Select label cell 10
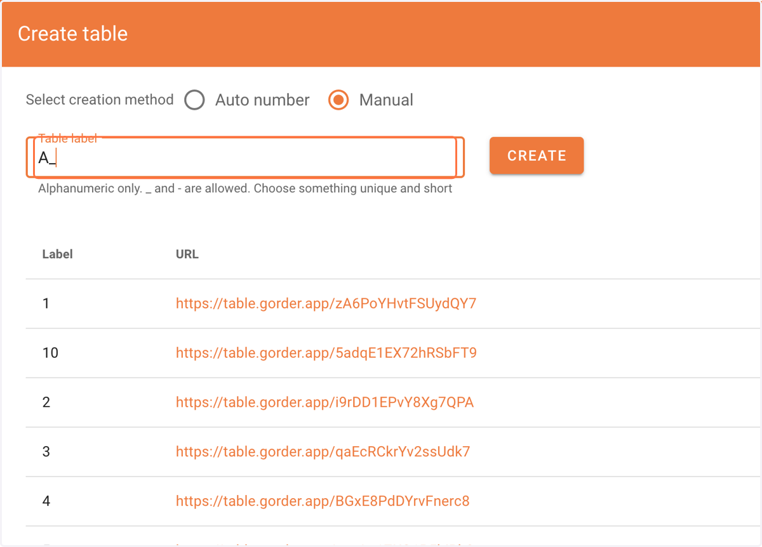The image size is (762, 547). [50, 353]
